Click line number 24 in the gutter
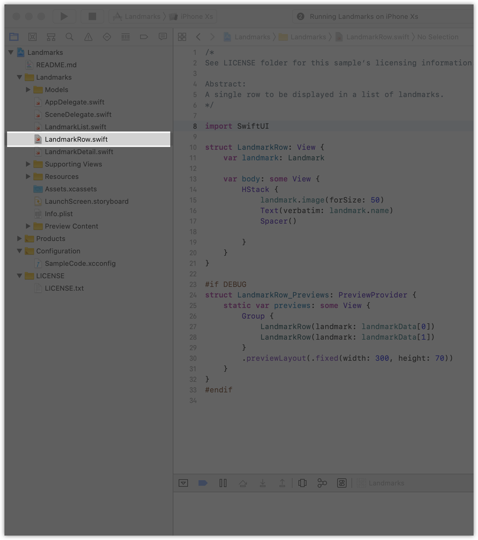This screenshot has height=540, width=478. [x=193, y=295]
